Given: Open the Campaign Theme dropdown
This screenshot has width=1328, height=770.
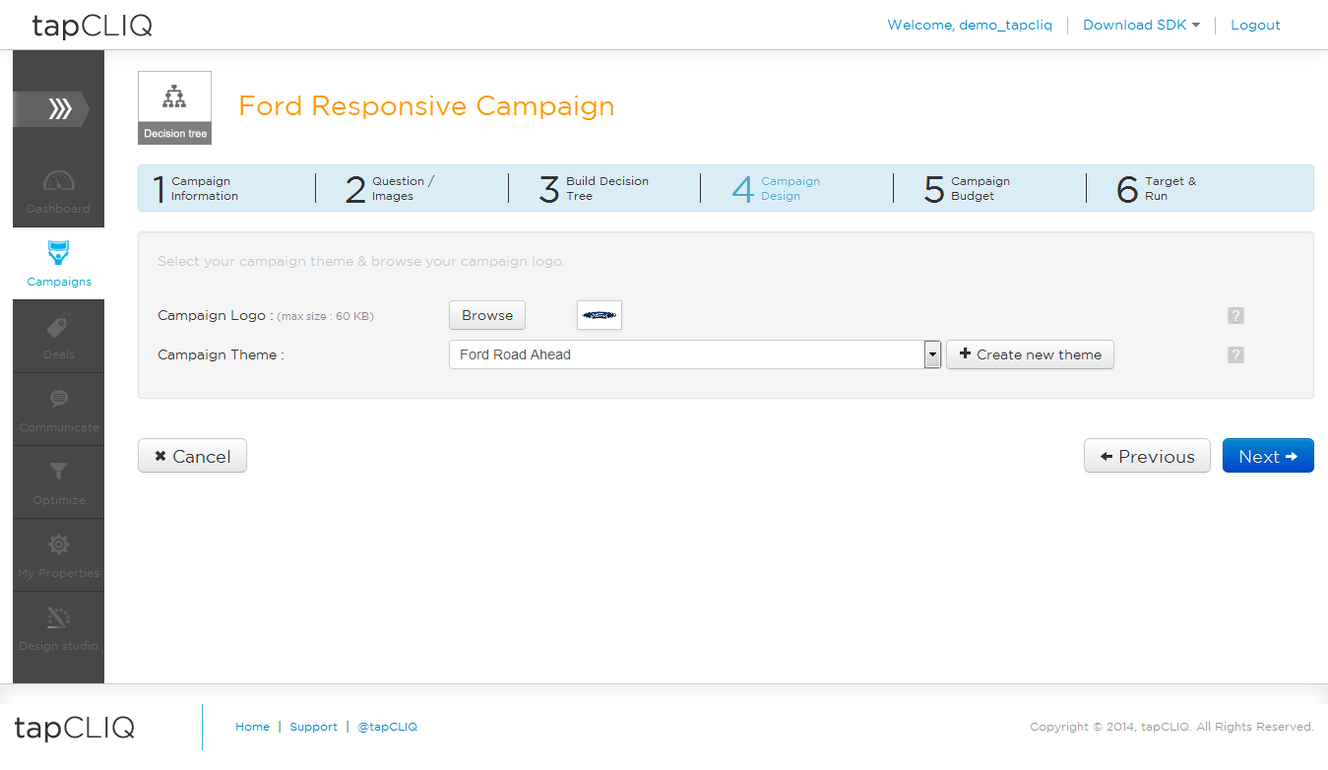Looking at the screenshot, I should [695, 354].
